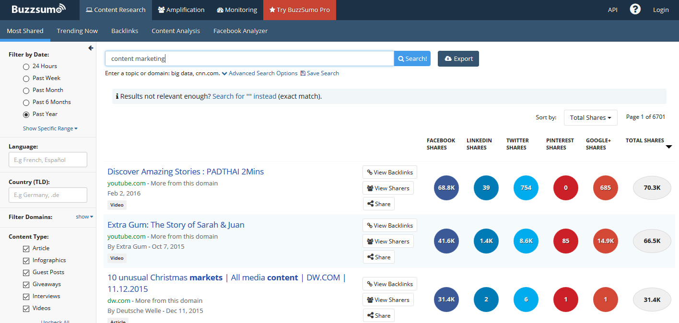Screen dimensions: 679x323
Task: Click the Twitter shares circle 8.6K
Action: pyautogui.click(x=526, y=241)
